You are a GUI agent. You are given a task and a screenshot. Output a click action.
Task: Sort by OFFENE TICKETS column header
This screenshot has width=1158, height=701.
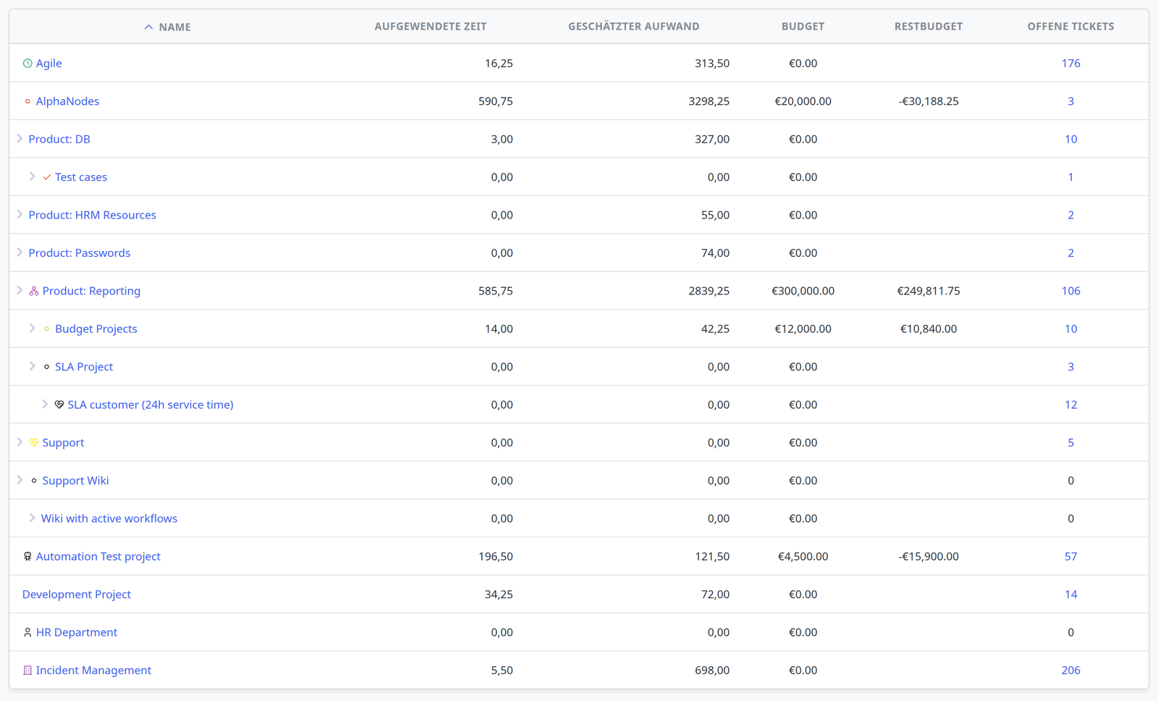pyautogui.click(x=1070, y=27)
